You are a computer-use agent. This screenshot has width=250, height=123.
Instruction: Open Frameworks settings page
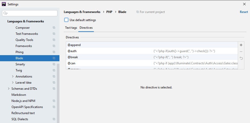(23, 46)
